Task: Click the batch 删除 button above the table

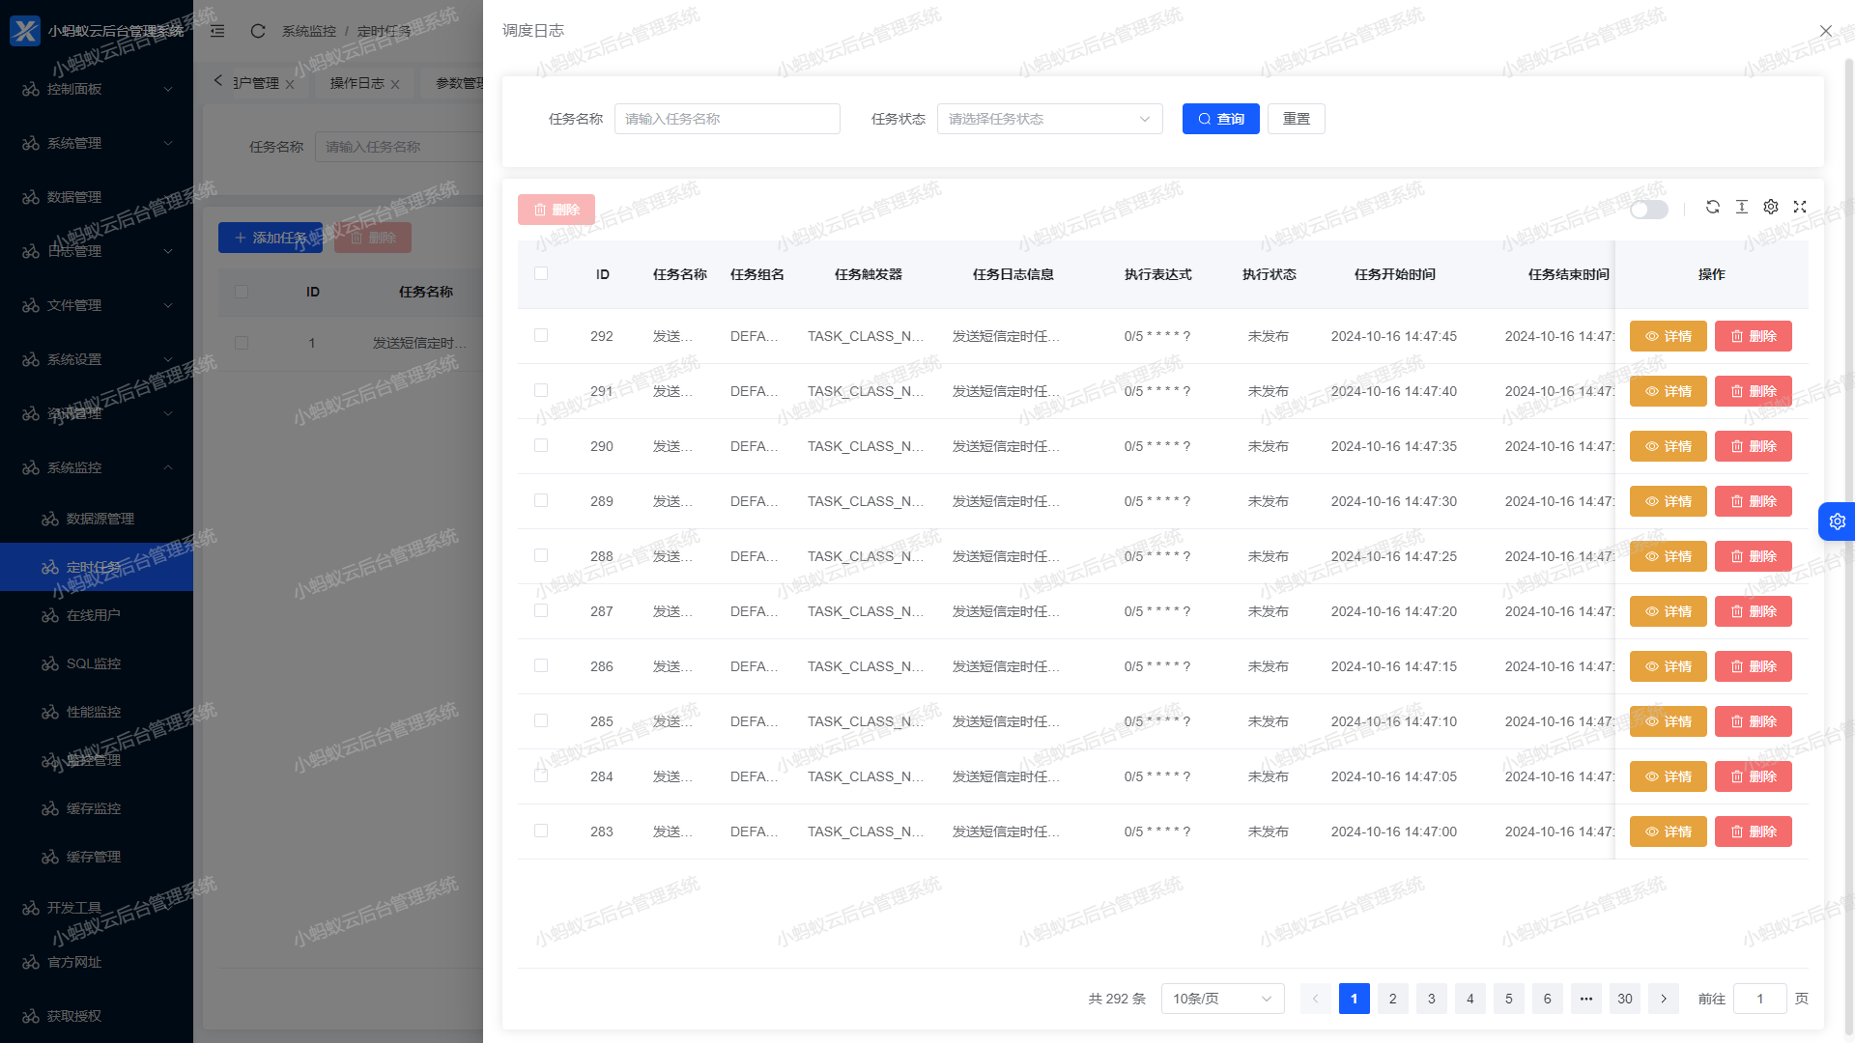Action: [556, 210]
